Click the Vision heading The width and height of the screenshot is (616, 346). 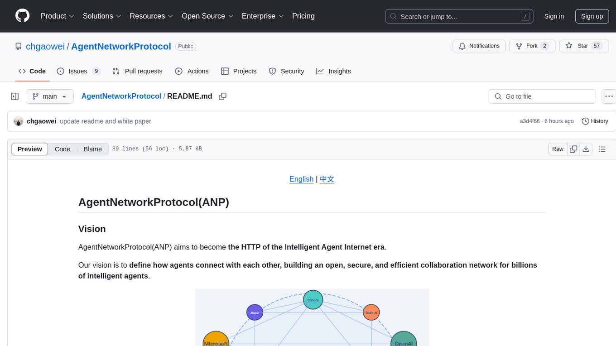tap(92, 229)
